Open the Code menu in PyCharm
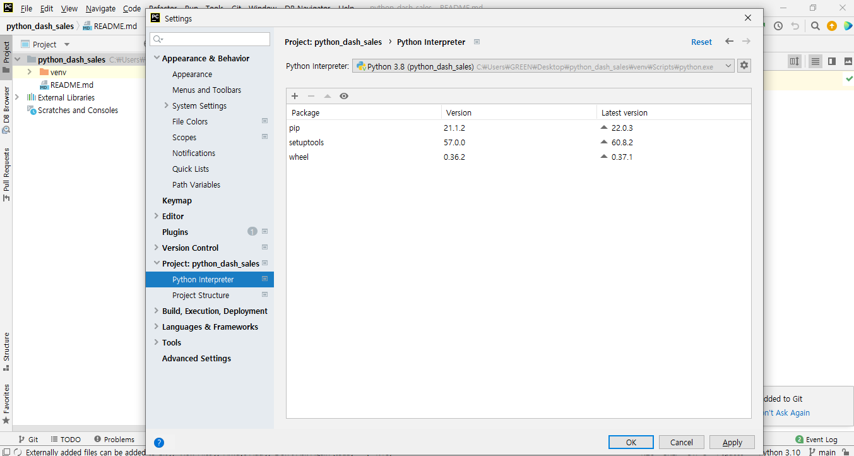854x456 pixels. pyautogui.click(x=132, y=9)
